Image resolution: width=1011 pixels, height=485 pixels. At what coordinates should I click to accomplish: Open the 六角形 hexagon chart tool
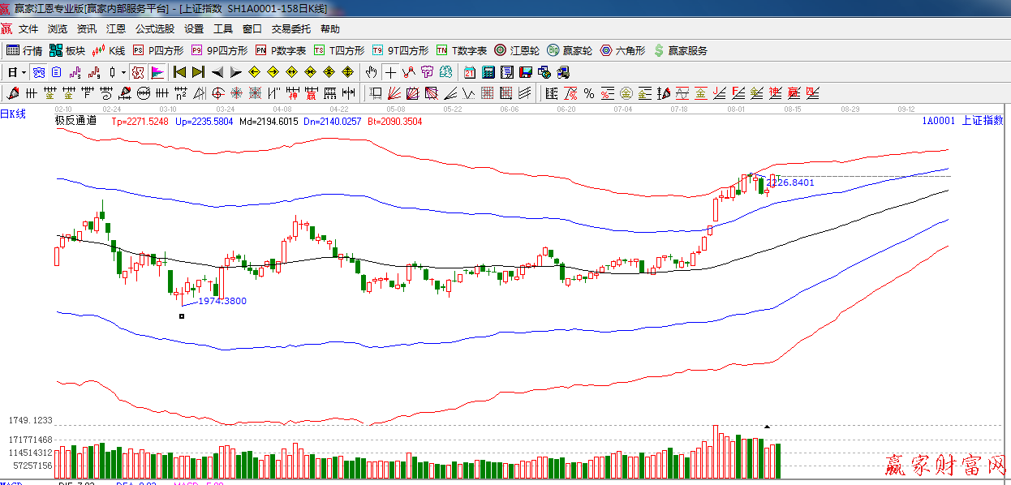[623, 50]
